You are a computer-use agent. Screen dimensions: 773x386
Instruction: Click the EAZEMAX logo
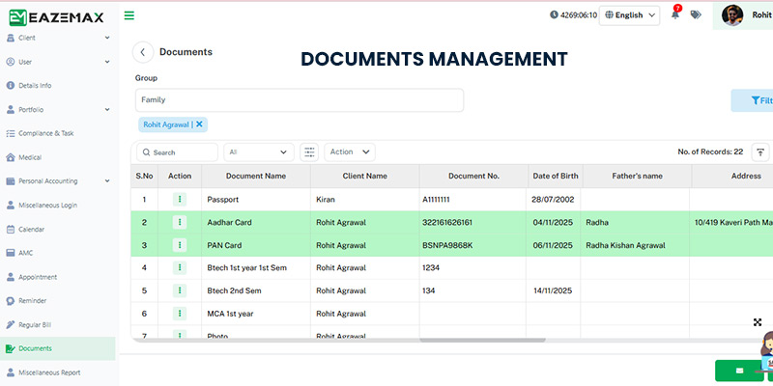pyautogui.click(x=56, y=17)
